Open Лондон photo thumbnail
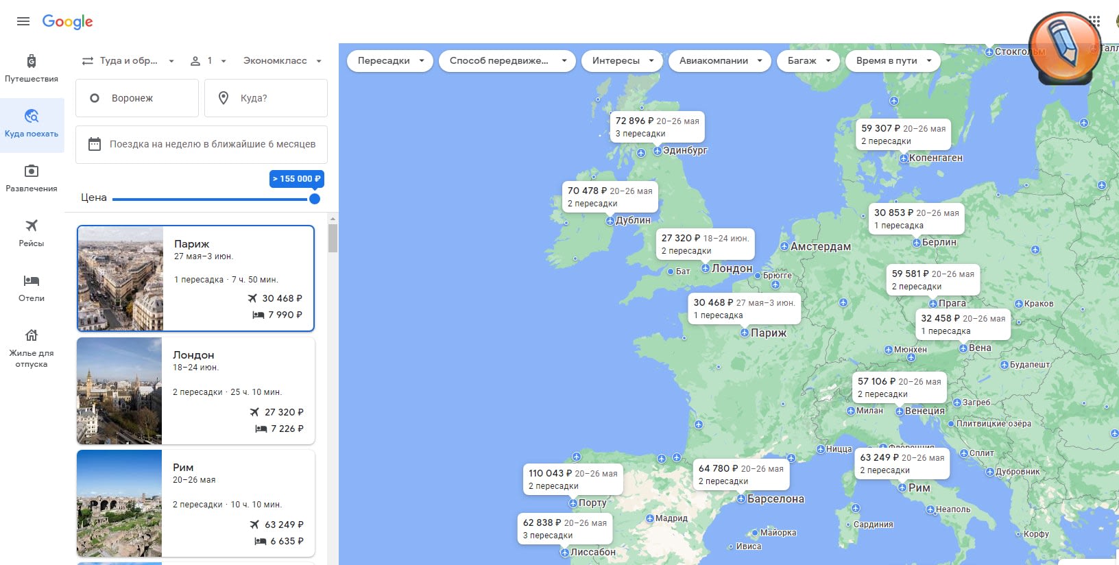The width and height of the screenshot is (1119, 565). [119, 391]
